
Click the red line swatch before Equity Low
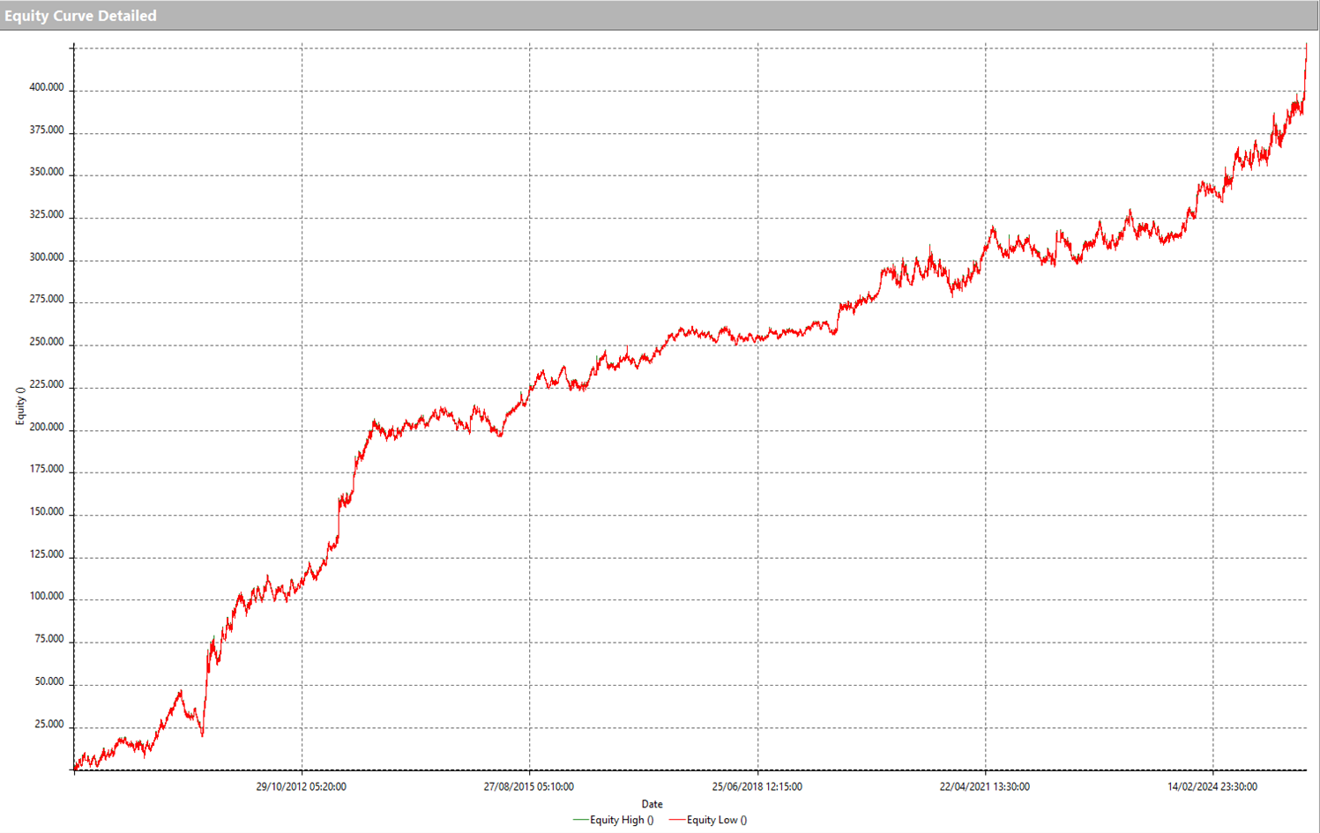click(675, 820)
